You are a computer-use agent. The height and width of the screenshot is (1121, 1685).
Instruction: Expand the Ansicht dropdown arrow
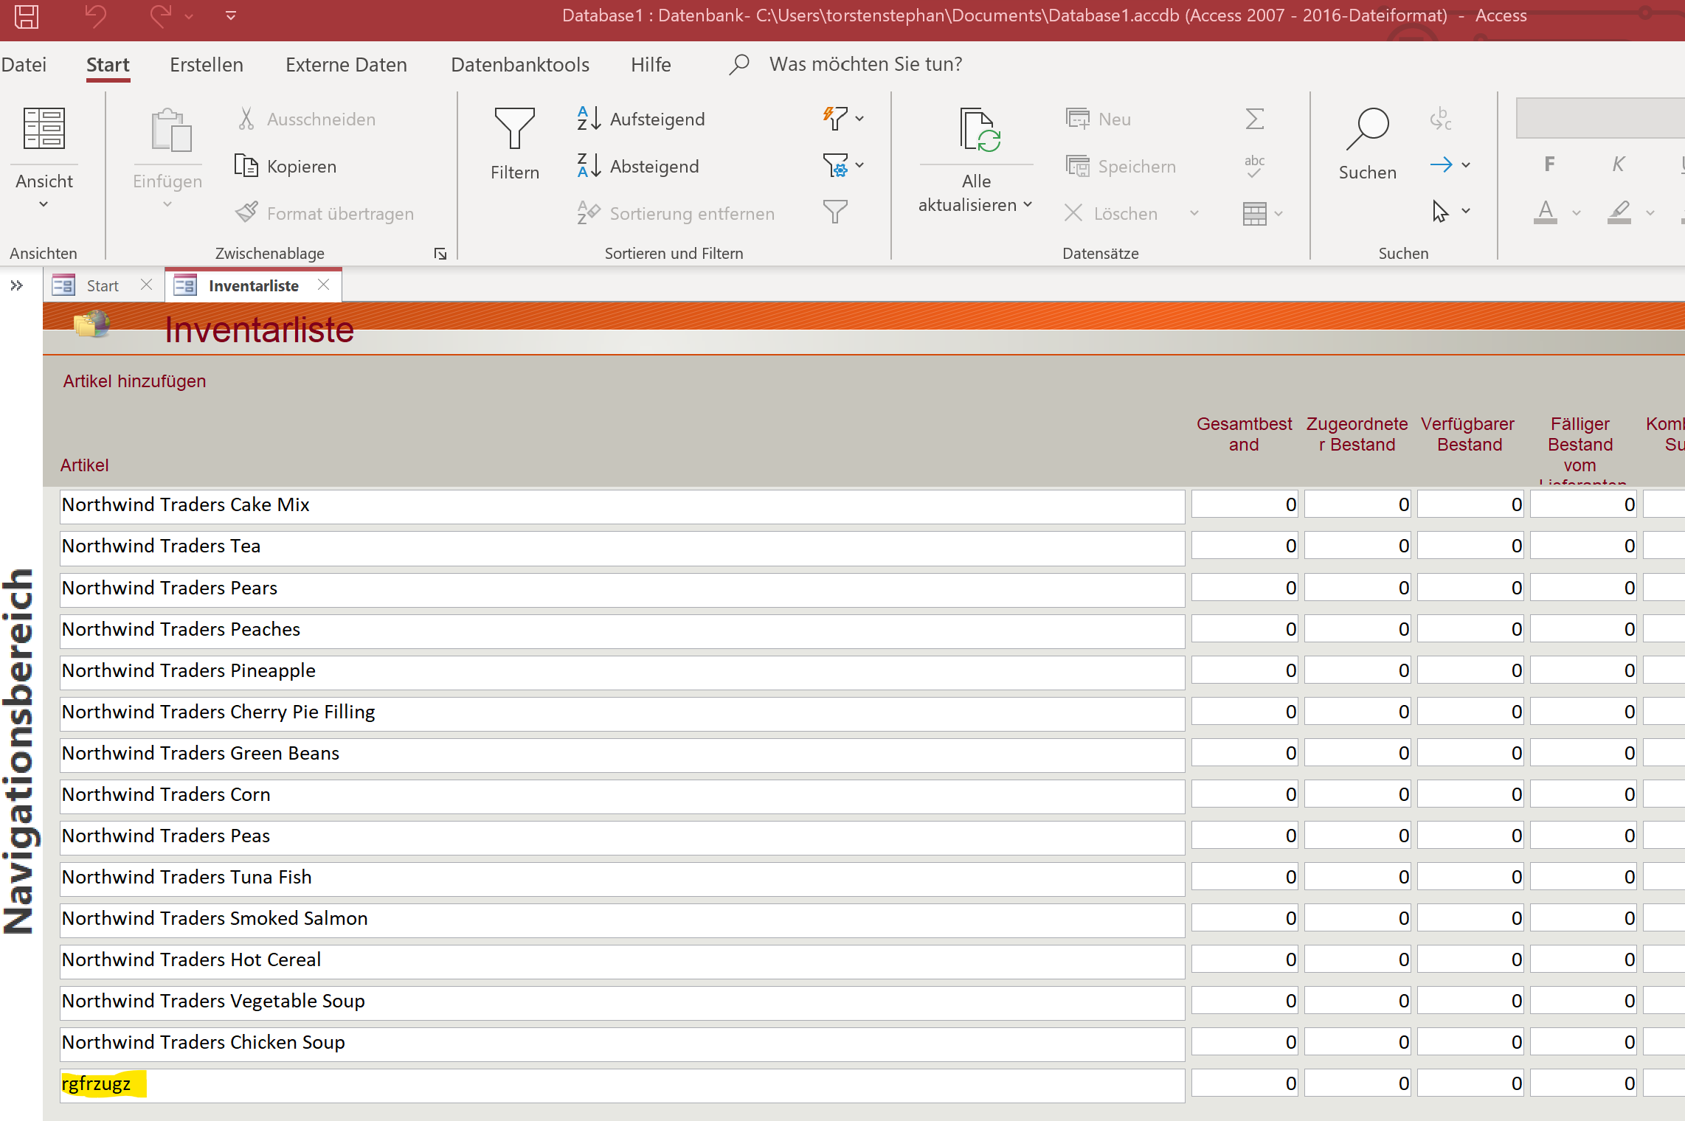(44, 204)
